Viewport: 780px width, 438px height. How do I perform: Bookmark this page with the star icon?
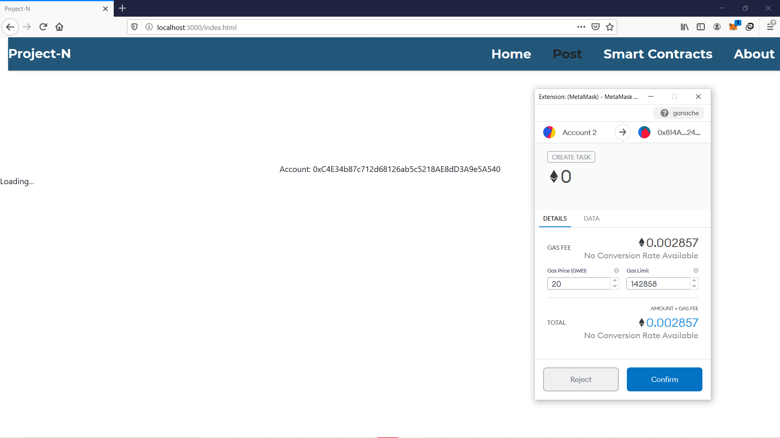tap(610, 27)
